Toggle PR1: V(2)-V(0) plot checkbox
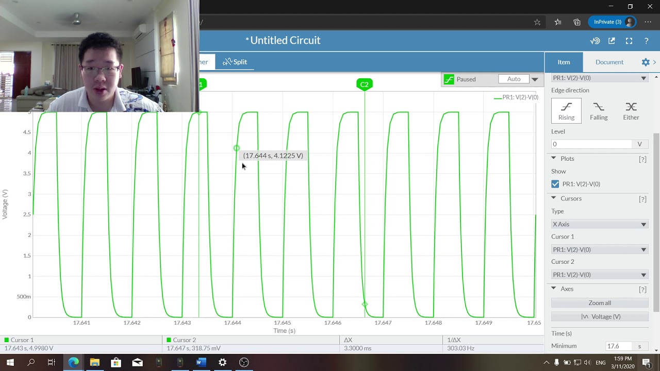 (x=555, y=184)
